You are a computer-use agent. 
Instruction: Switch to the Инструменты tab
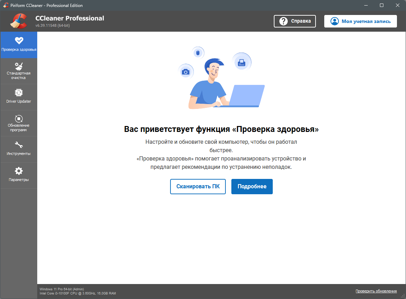point(19,150)
